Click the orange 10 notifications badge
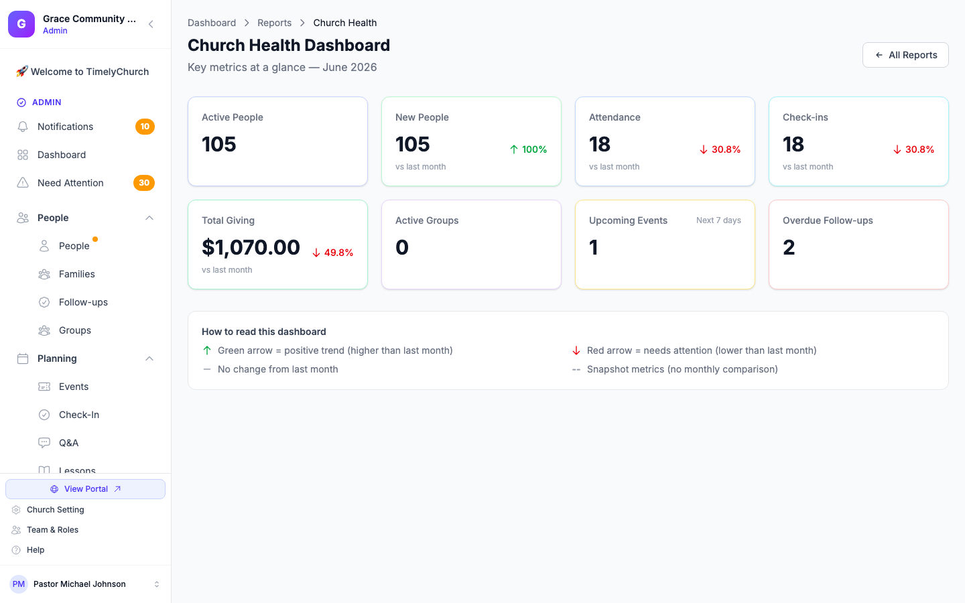This screenshot has height=603, width=965. 145,127
